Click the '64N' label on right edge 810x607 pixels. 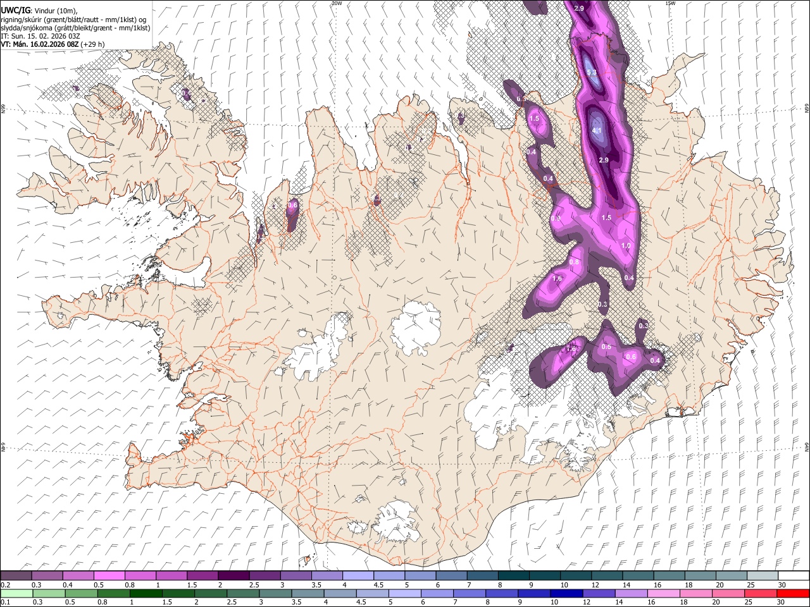(x=807, y=447)
